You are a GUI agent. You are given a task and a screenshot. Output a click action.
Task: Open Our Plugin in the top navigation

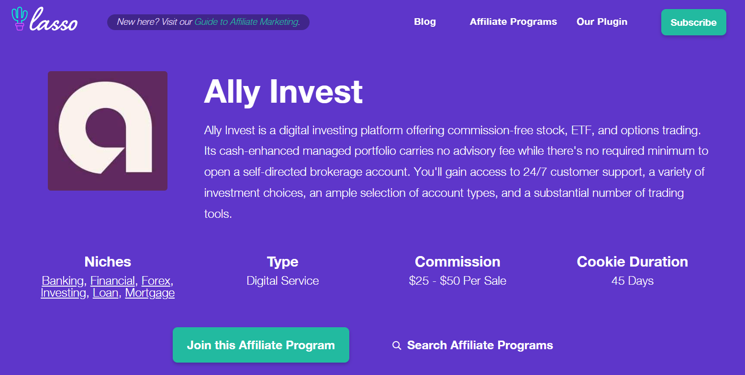point(601,22)
